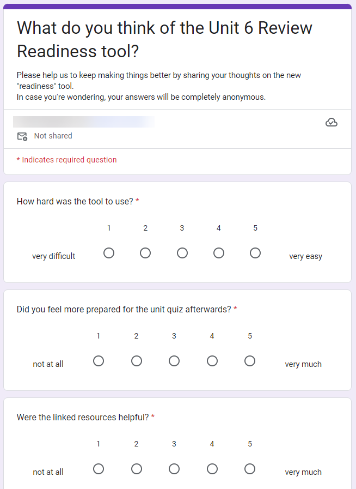356x489 pixels.
Task: Click the form title heading text
Action: 164,39
